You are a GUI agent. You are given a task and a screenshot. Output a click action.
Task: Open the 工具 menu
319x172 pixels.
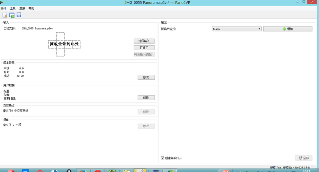click(x=13, y=8)
